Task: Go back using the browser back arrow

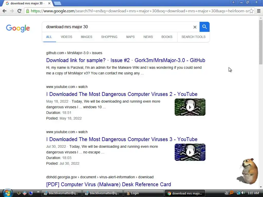Action: [x=5, y=11]
